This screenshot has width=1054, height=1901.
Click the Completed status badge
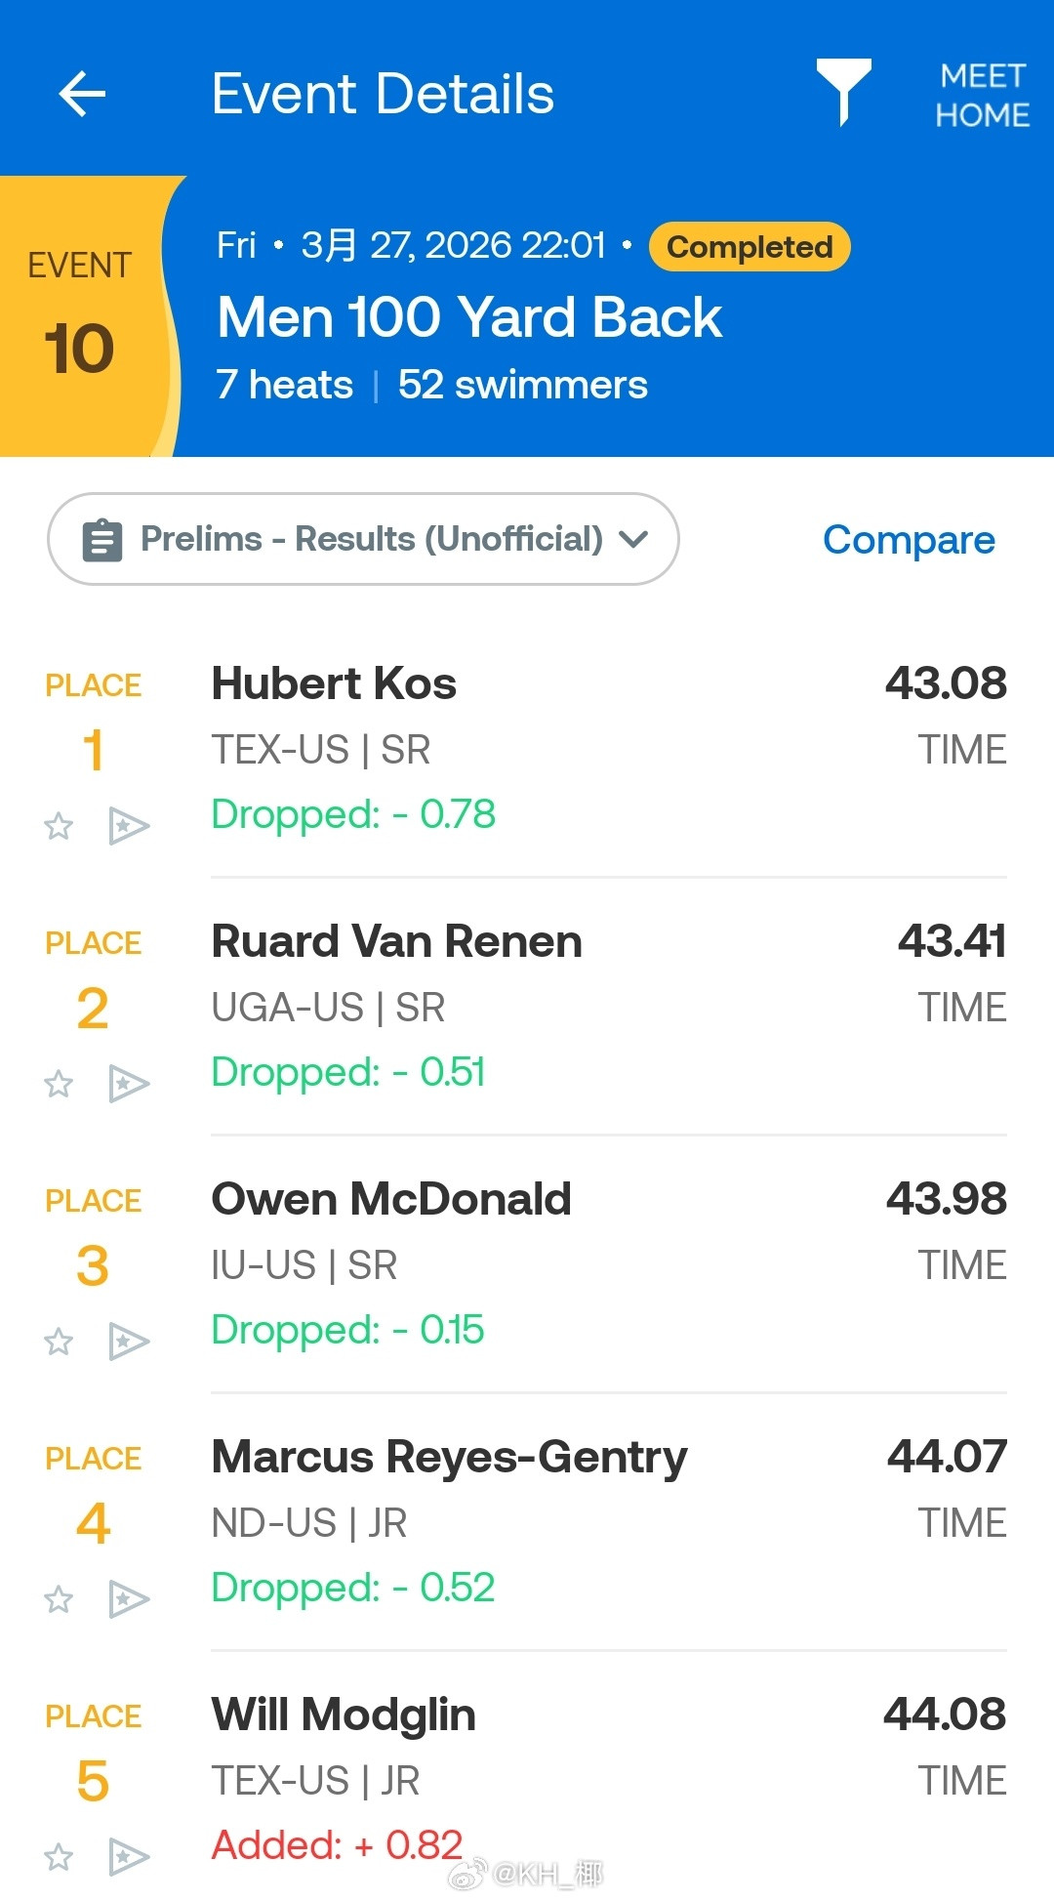coord(749,246)
